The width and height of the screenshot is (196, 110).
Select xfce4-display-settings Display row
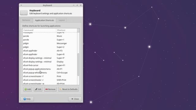(x=50, y=62)
